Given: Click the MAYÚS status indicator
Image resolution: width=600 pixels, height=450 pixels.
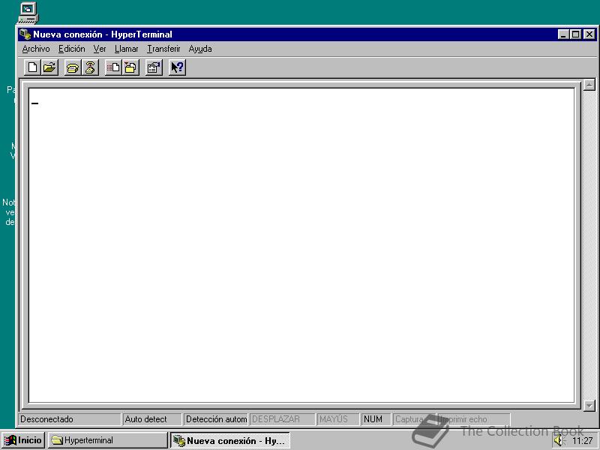Looking at the screenshot, I should pyautogui.click(x=338, y=419).
